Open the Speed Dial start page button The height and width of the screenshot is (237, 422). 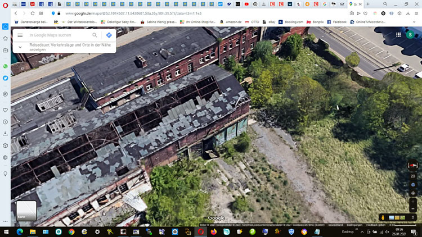tap(41, 13)
